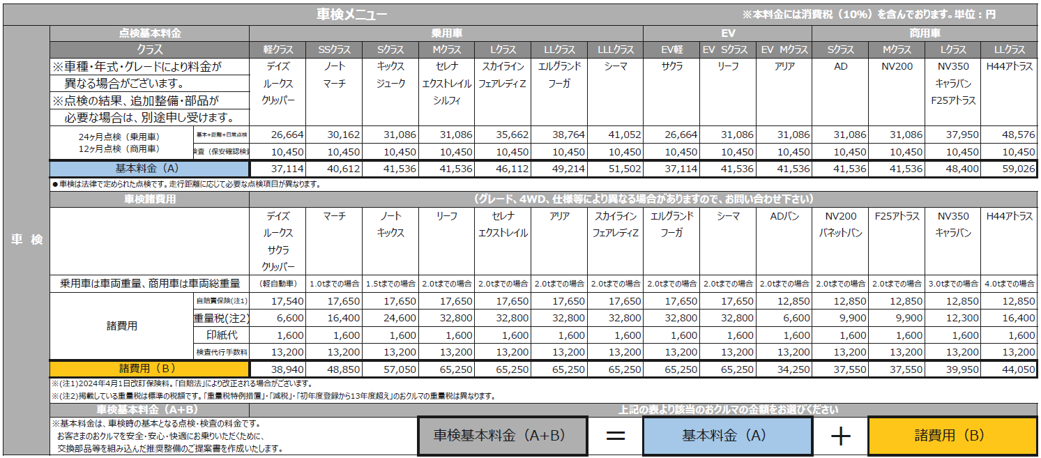Select the 'シルフィ' model name
This screenshot has height=458, width=1041.
click(447, 100)
